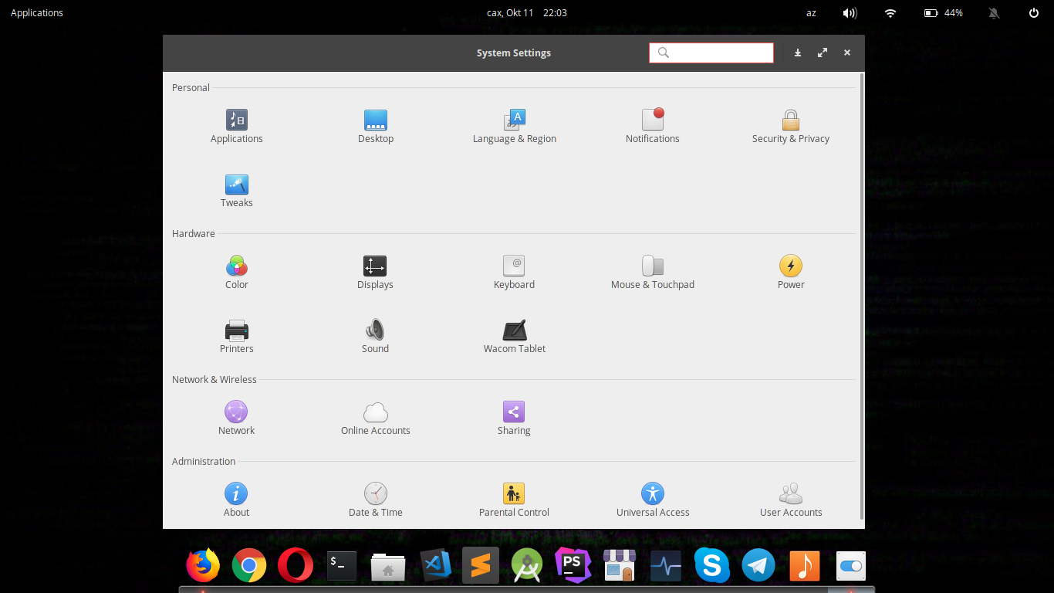This screenshot has width=1054, height=593.
Task: Launch Sublime Text from the dock
Action: coord(481,566)
